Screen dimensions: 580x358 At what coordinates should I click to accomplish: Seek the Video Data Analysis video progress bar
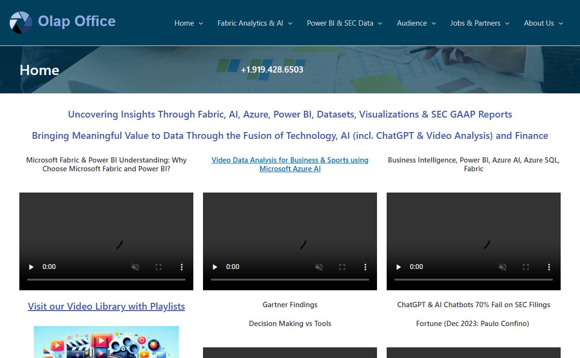click(x=290, y=280)
